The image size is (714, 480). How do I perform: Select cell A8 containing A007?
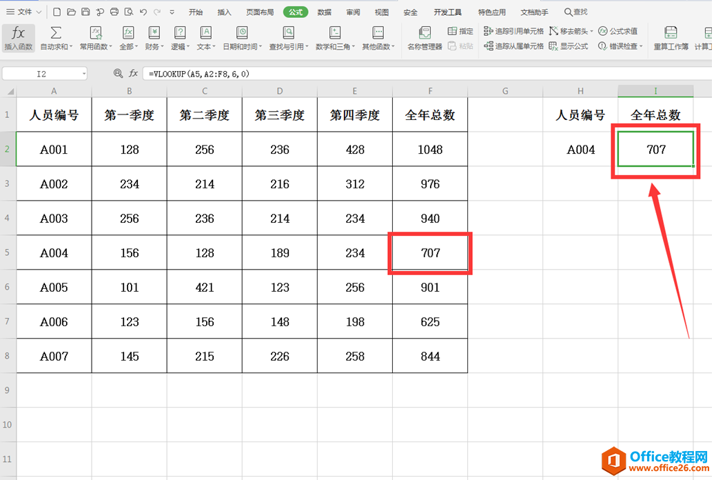click(54, 356)
